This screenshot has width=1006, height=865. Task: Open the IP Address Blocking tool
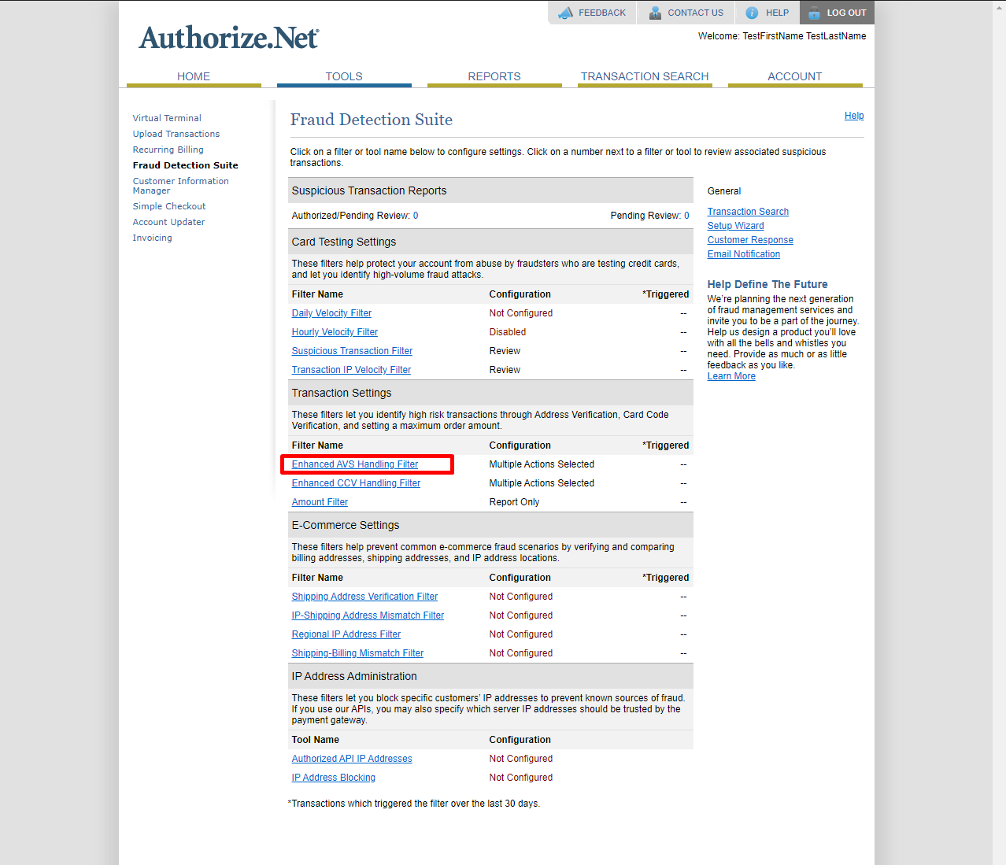click(334, 778)
